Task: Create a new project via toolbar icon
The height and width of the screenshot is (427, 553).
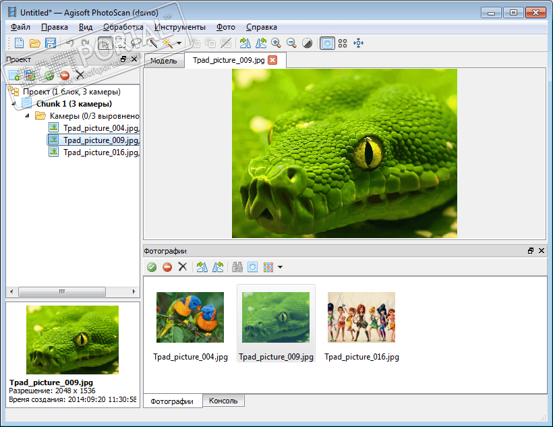Action: [19, 43]
